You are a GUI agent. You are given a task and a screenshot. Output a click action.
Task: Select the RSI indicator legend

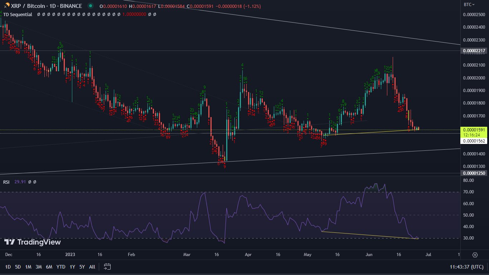point(6,182)
